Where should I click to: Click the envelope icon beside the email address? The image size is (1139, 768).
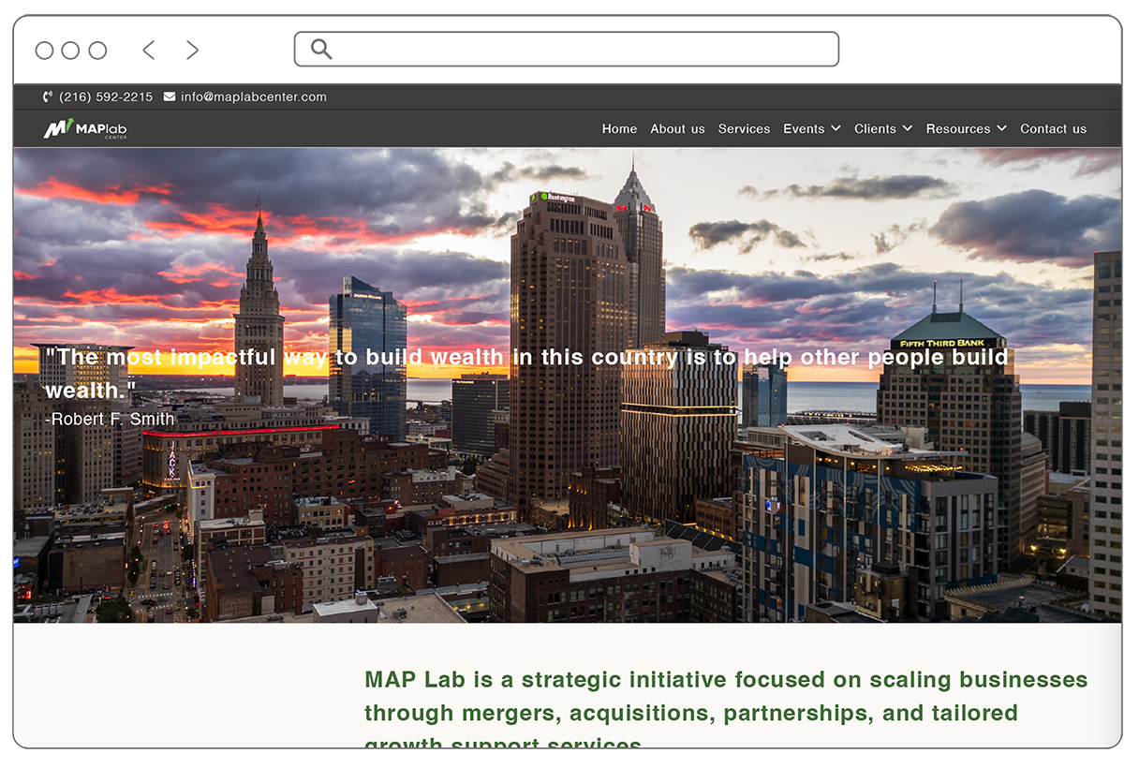[x=170, y=96]
